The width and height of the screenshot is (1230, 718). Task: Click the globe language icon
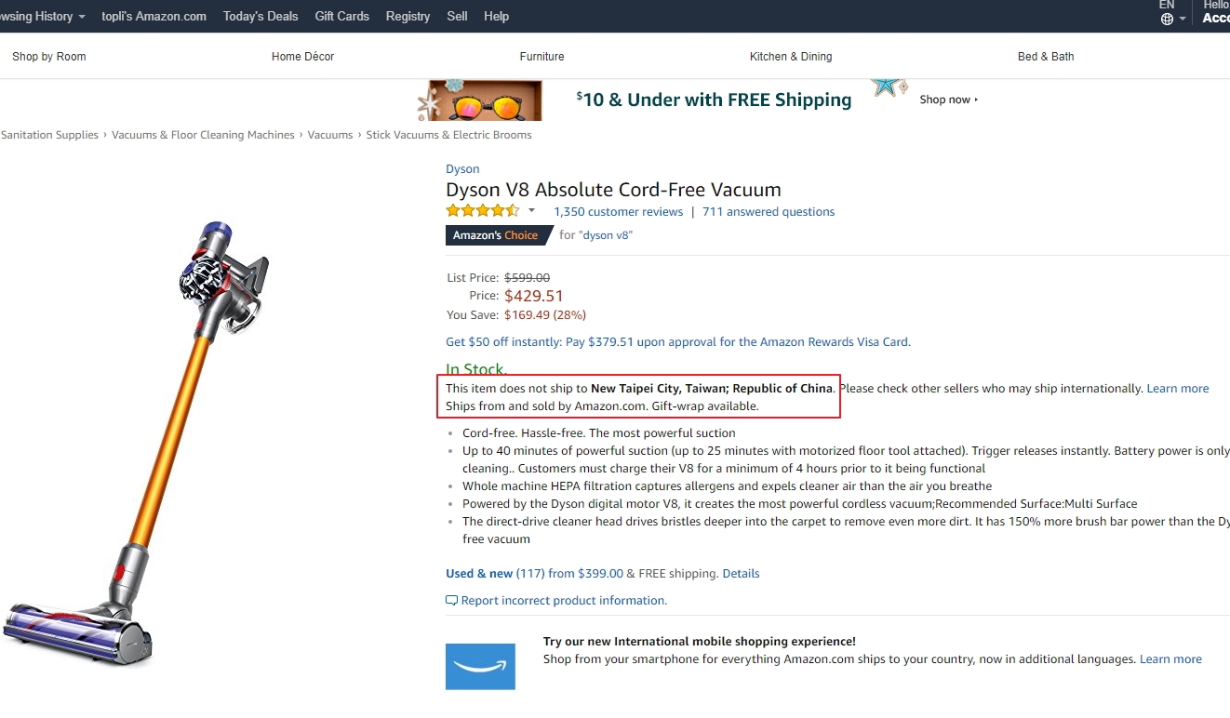1167,19
